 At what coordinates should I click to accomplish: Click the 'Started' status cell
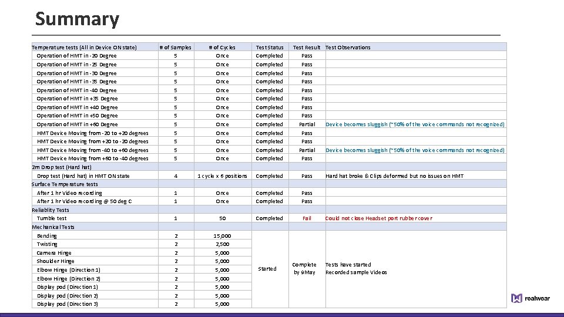(x=267, y=268)
